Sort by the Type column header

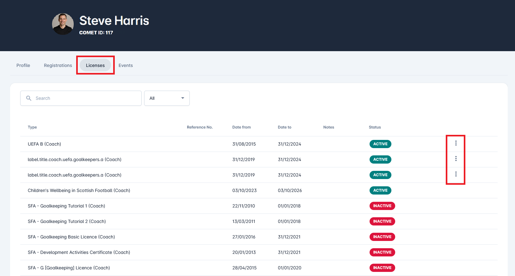[32, 127]
